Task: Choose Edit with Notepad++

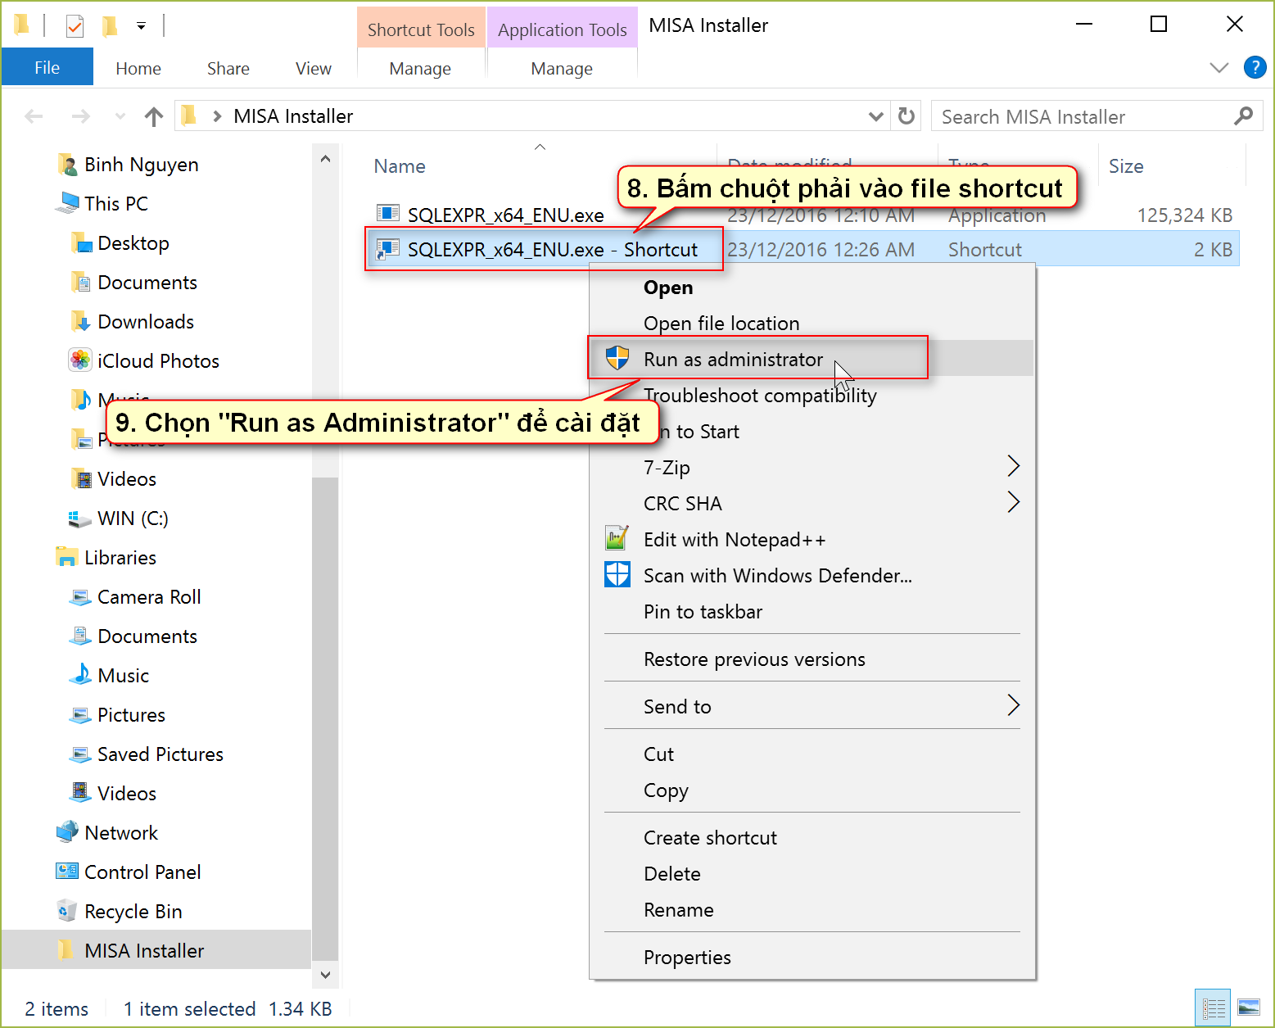Action: point(735,540)
